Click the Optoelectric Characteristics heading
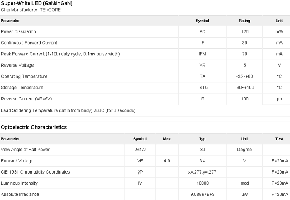290x200 pixels. point(34,127)
